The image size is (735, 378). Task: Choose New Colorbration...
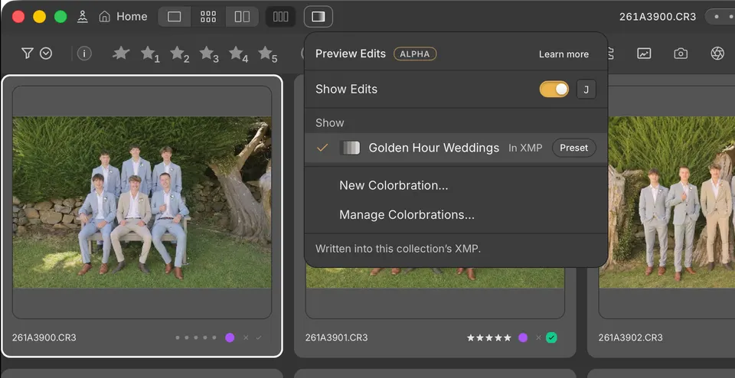point(394,185)
